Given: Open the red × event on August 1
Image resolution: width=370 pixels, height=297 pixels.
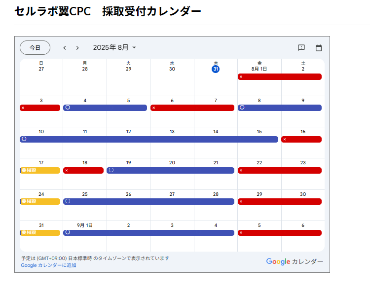Looking at the screenshot, I should click(280, 76).
